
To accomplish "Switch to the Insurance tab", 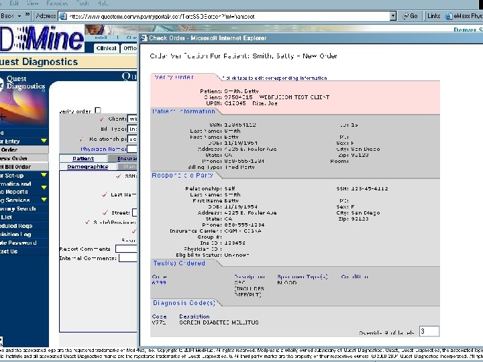I will (x=127, y=158).
